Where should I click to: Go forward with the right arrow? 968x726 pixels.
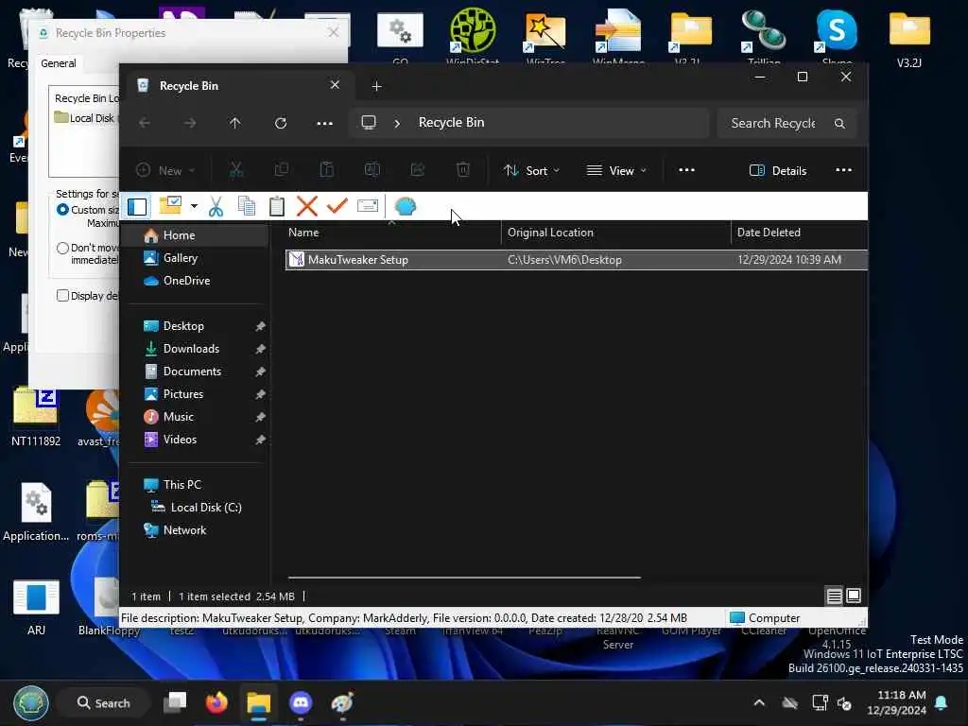pyautogui.click(x=190, y=123)
